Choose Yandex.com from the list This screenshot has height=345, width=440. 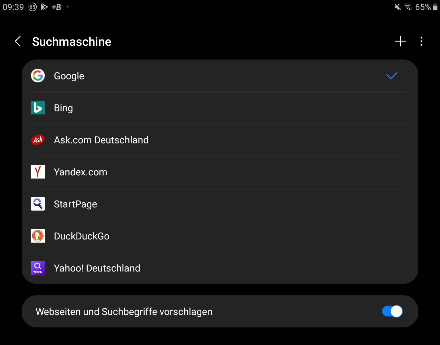(x=220, y=172)
